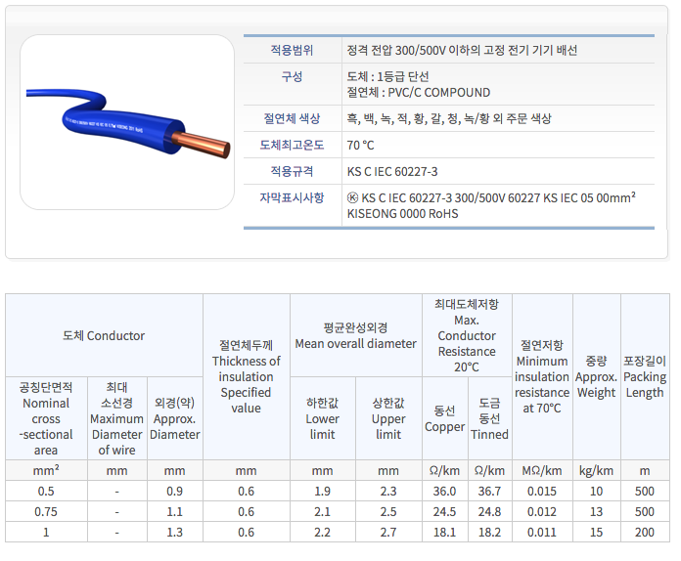Click the 0.015 insulation resistance cell
The height and width of the screenshot is (561, 681).
542,491
